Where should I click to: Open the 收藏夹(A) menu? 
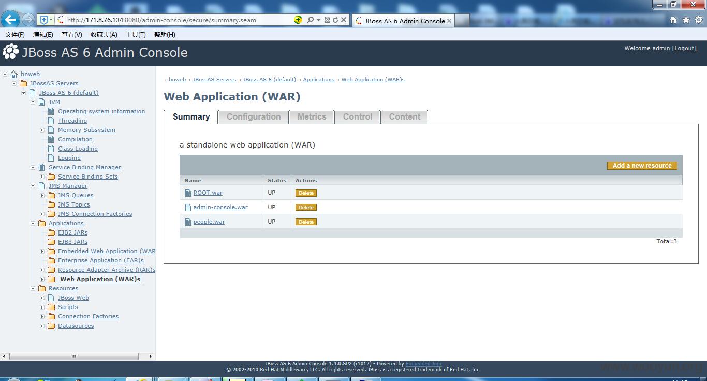[x=104, y=35]
